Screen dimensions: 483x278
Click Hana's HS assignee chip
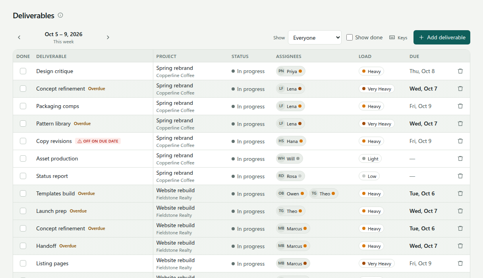tap(291, 141)
